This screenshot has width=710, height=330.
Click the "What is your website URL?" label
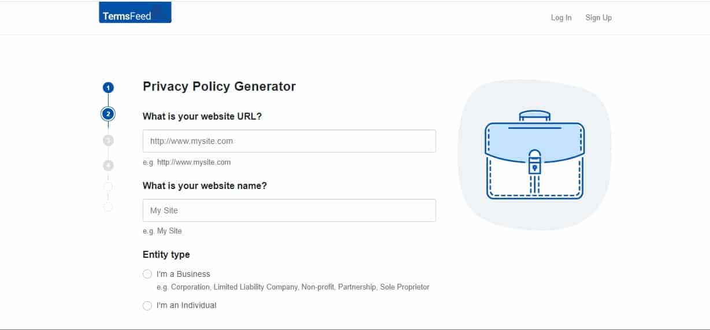[x=202, y=116]
